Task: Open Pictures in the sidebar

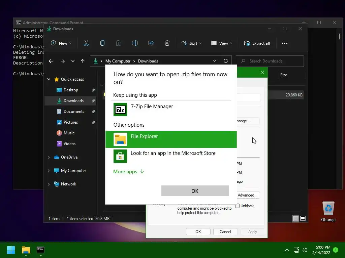Action: 71,122
